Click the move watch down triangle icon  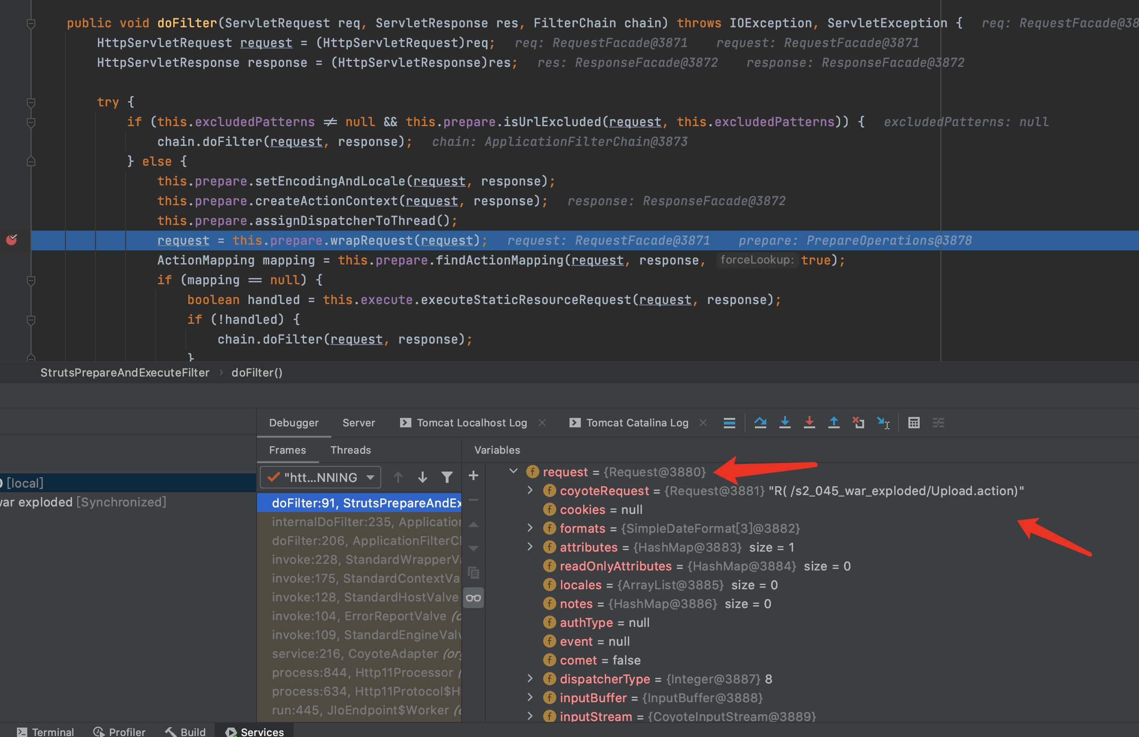coord(473,548)
